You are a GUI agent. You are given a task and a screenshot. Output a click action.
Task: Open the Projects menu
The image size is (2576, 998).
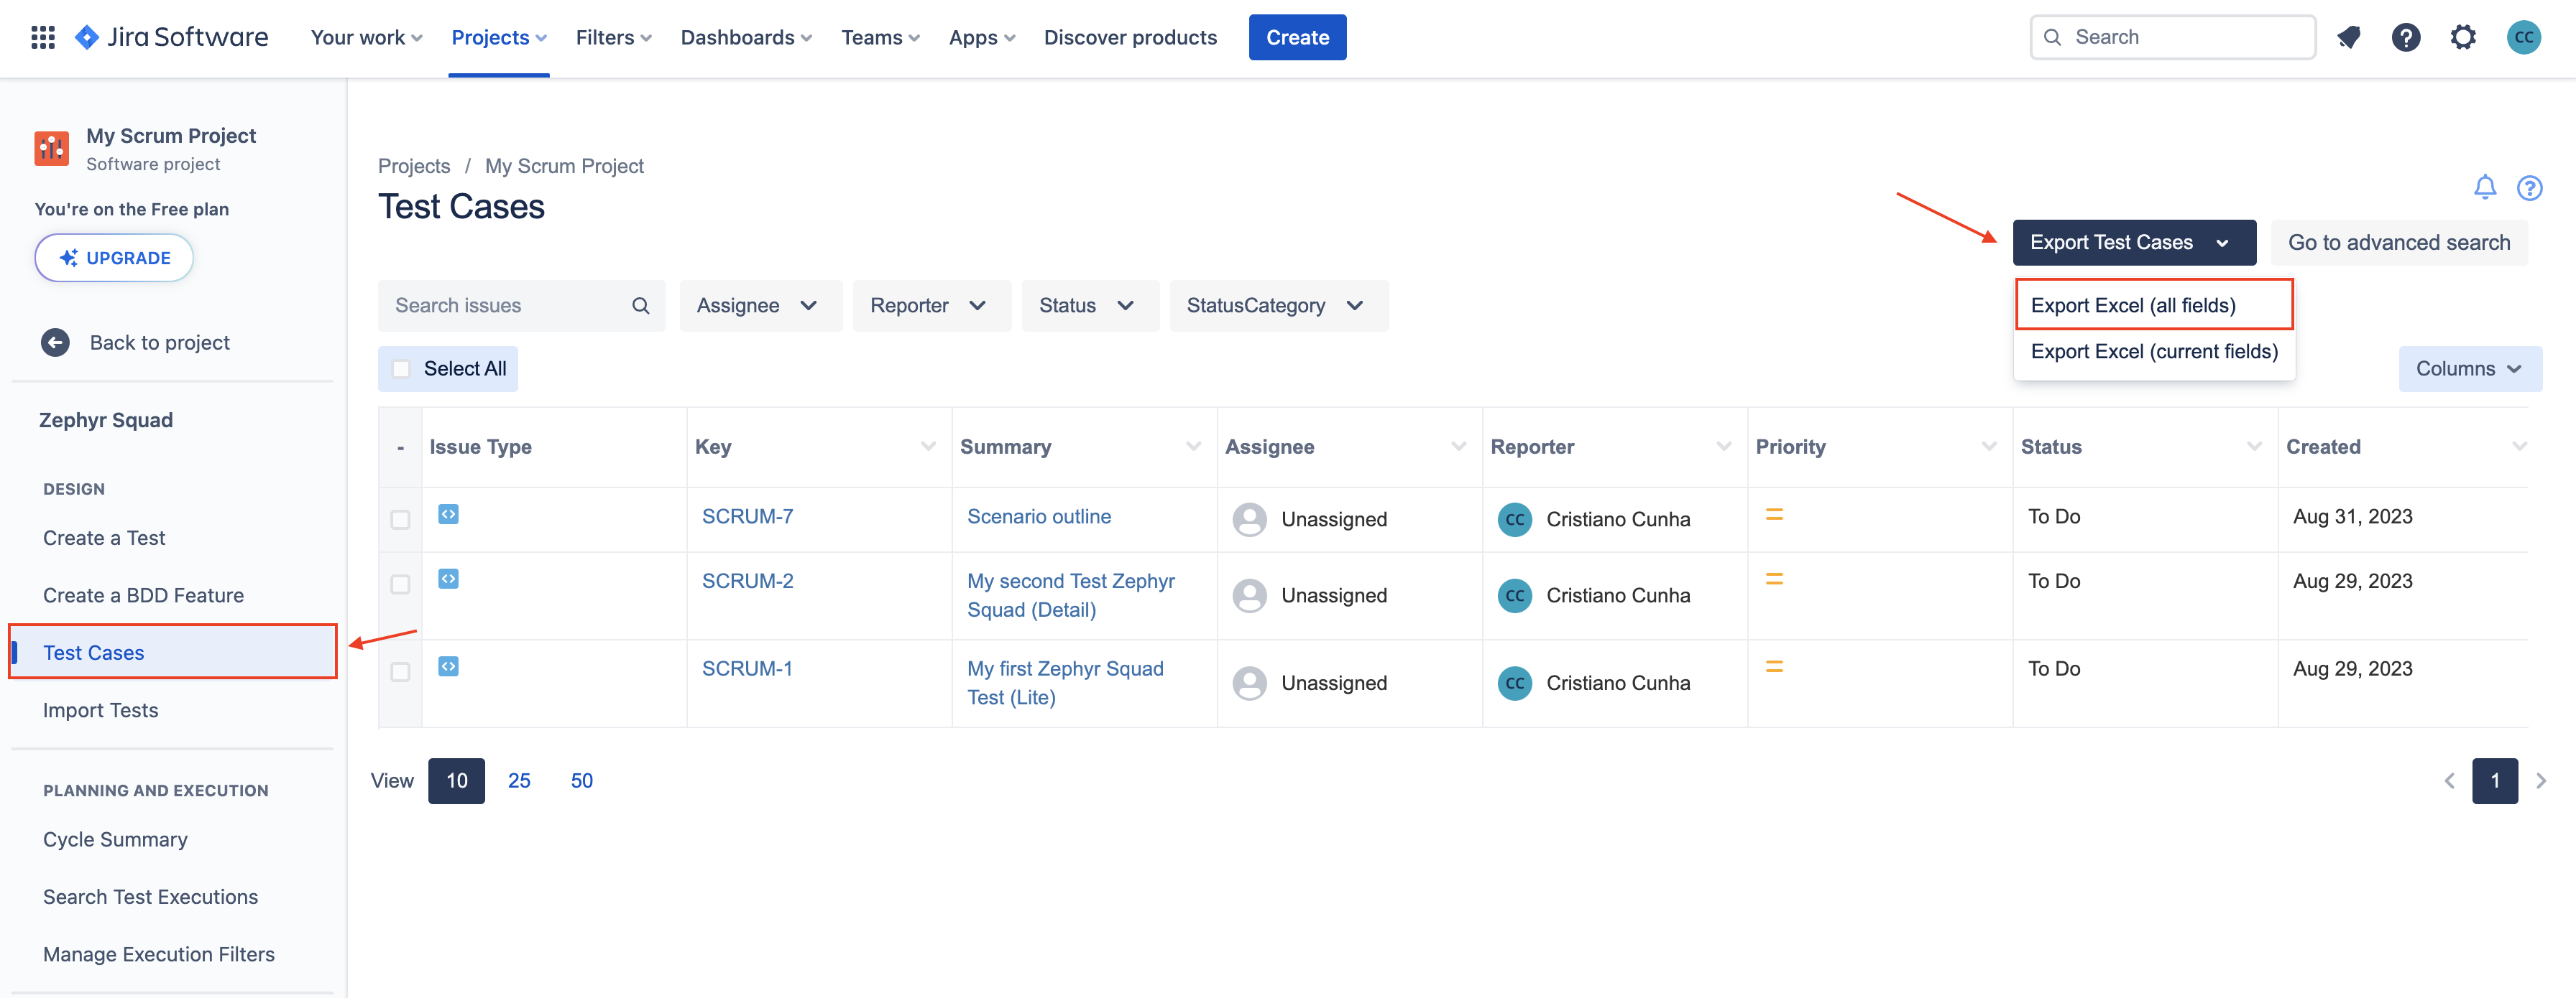(x=499, y=37)
